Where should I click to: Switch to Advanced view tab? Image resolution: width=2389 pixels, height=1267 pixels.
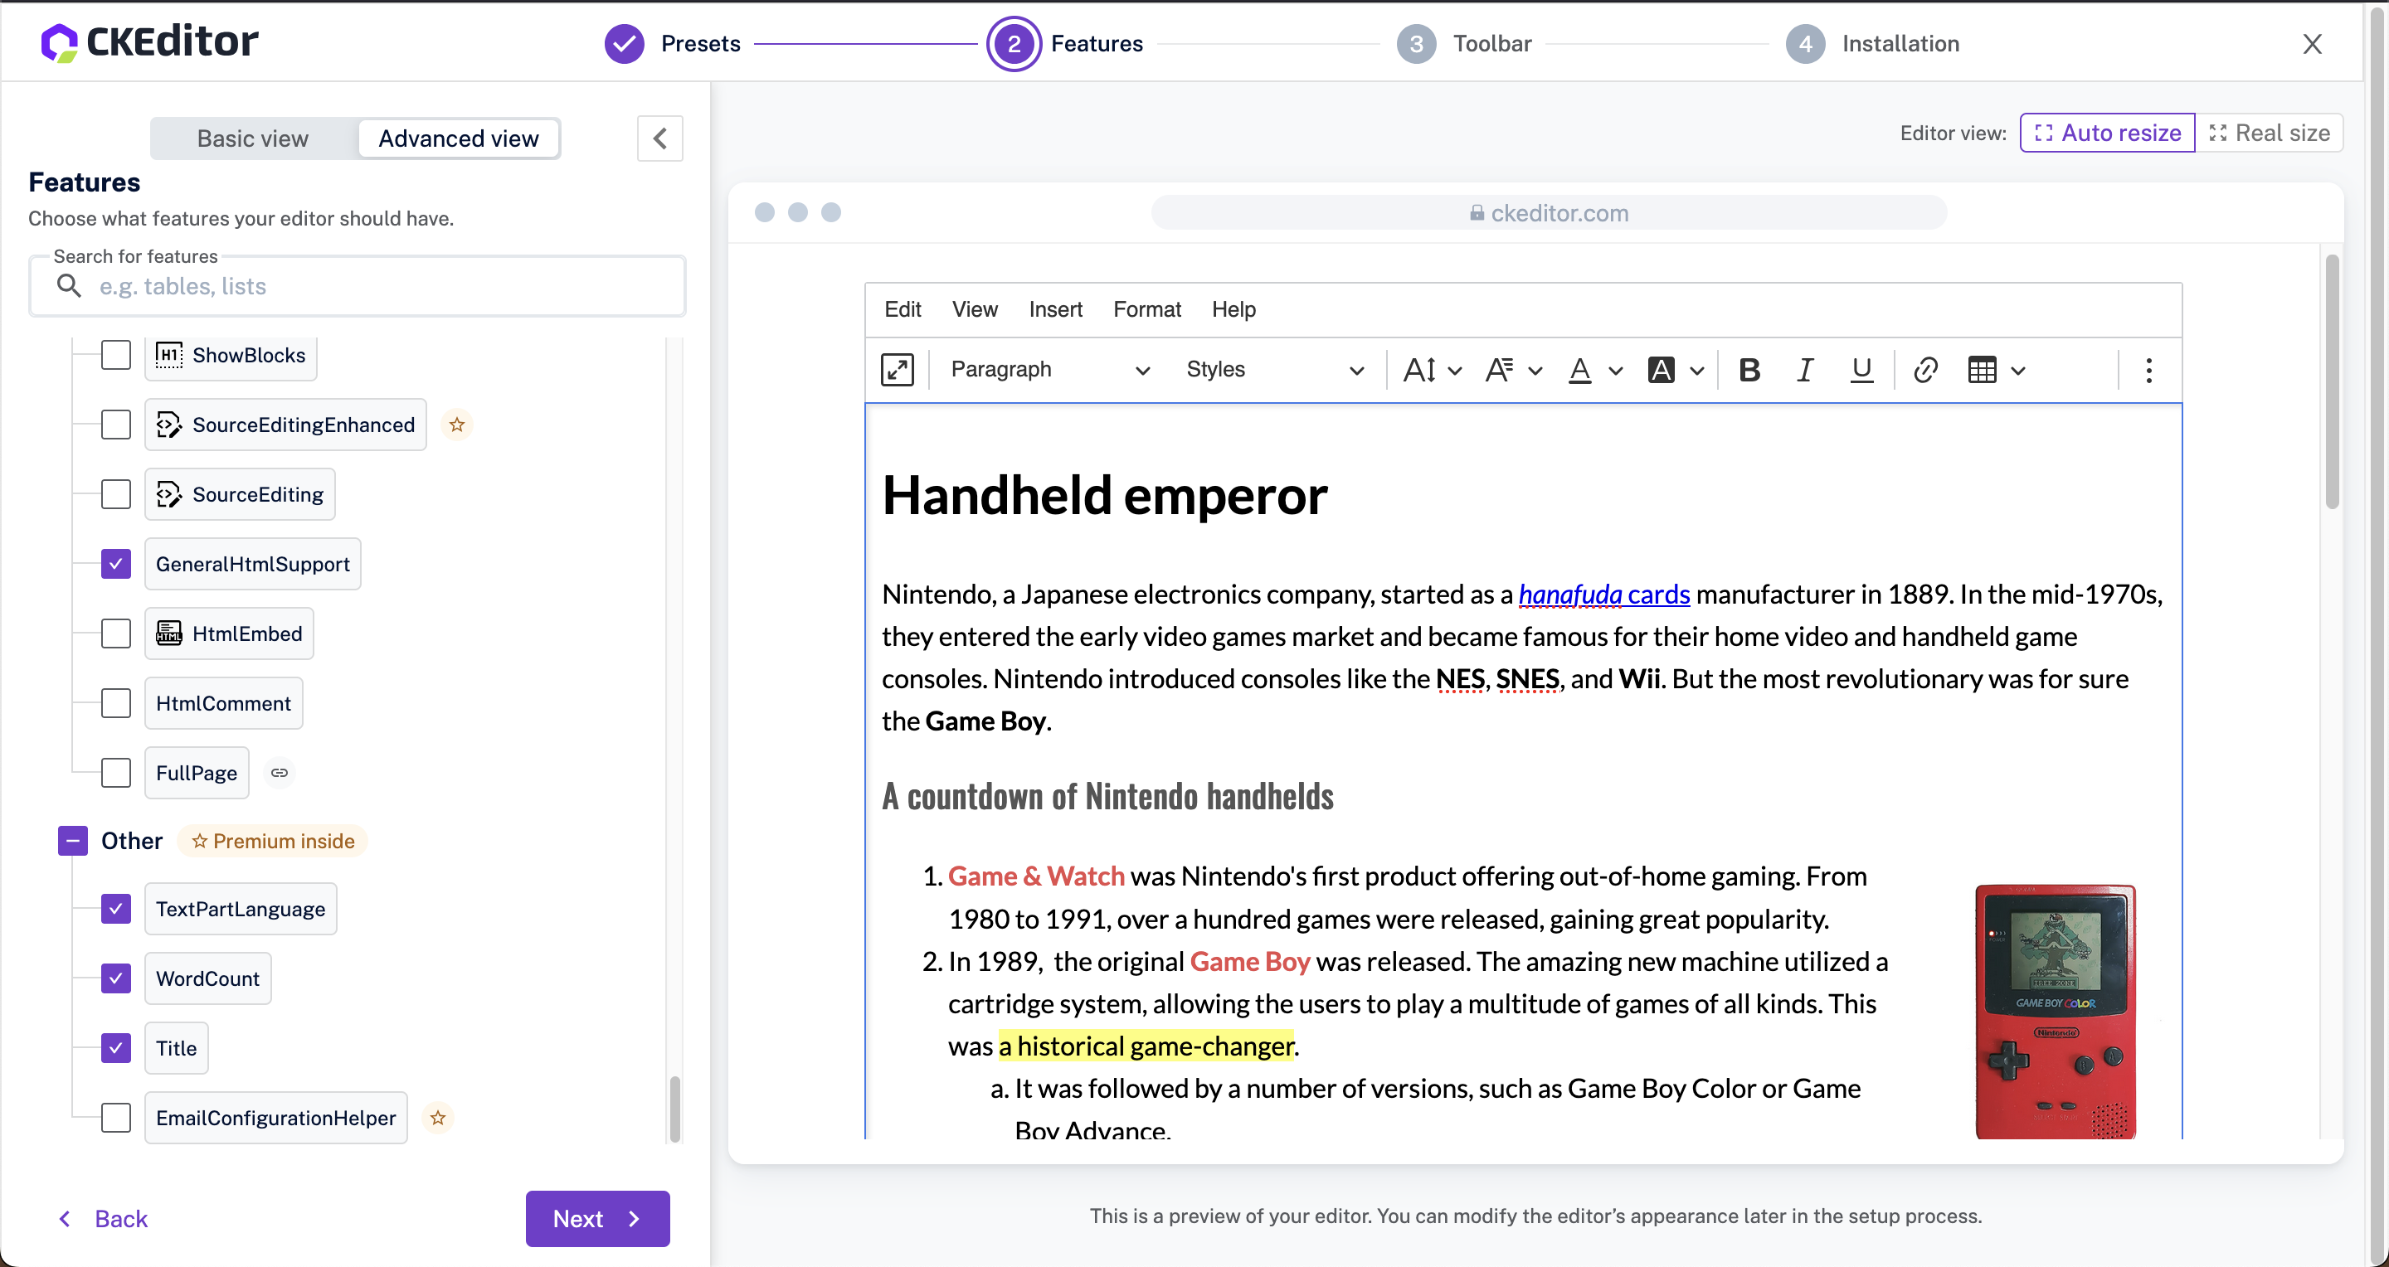458,138
